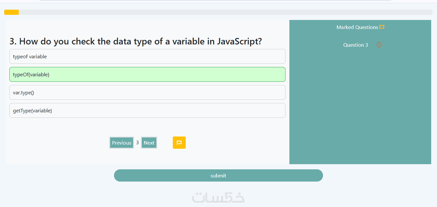
Task: Click the current question number 3 indicator
Action: pyautogui.click(x=137, y=143)
